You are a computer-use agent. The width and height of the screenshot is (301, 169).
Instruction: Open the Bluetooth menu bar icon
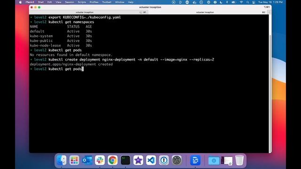pyautogui.click(x=227, y=2)
